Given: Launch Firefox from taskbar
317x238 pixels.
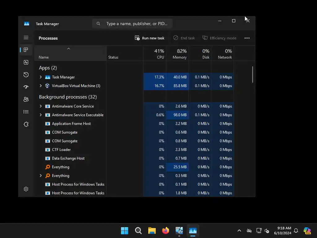Looking at the screenshot, I should pyautogui.click(x=166, y=231).
